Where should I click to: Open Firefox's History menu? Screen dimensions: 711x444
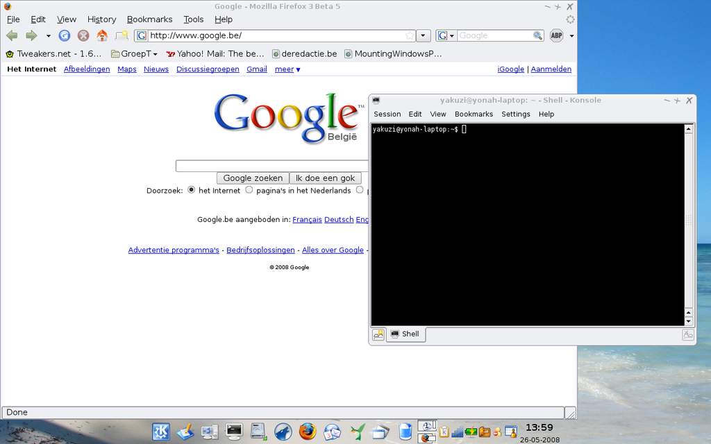tap(101, 19)
